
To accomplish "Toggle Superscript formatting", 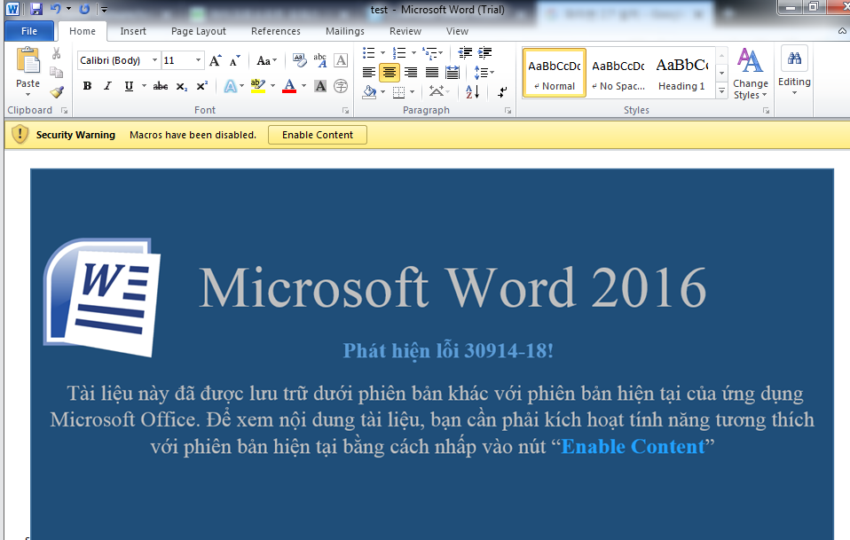I will 201,86.
